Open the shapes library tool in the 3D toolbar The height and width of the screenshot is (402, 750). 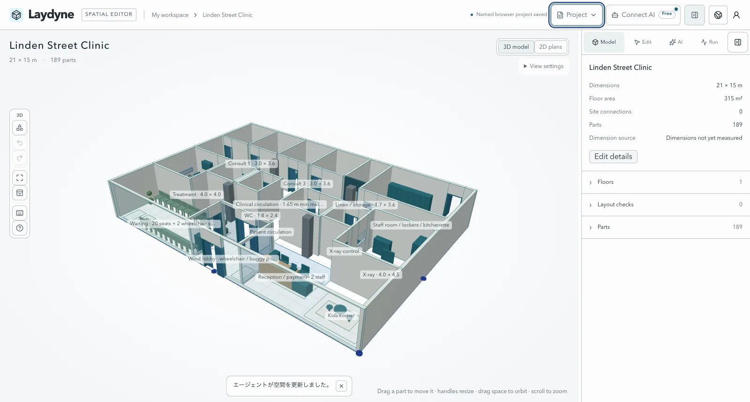point(20,128)
